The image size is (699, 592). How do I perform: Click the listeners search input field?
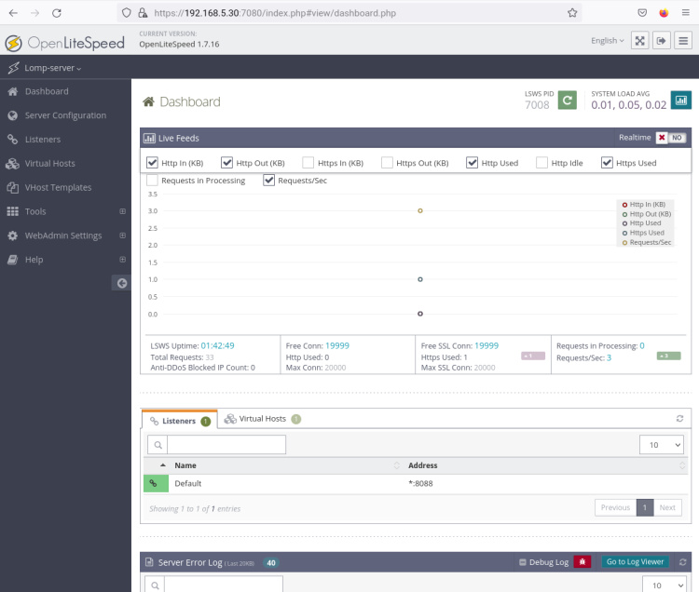[225, 446]
